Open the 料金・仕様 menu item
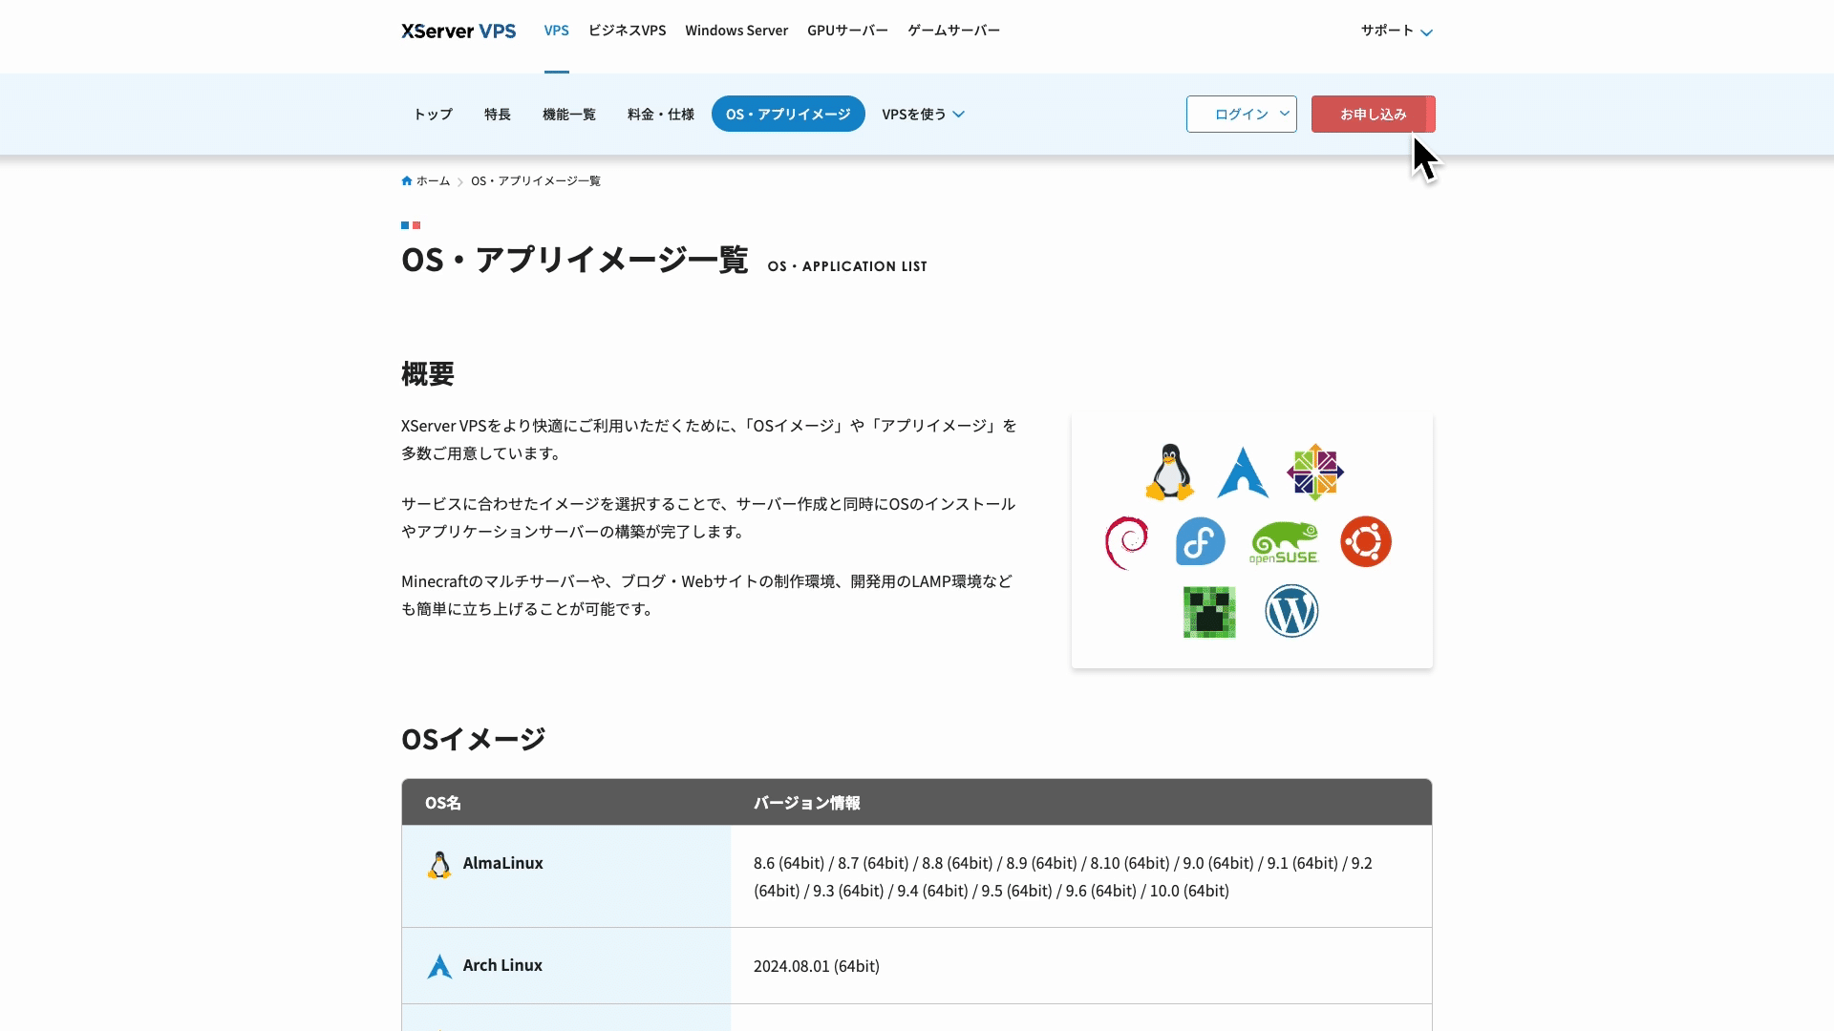 (x=660, y=114)
